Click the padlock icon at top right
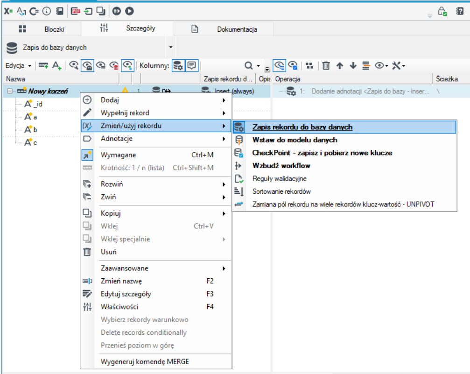This screenshot has height=374, width=470. pos(442,11)
